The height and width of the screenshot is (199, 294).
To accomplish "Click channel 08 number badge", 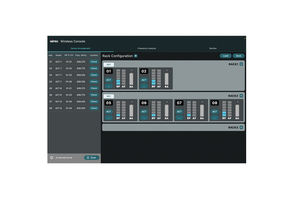I will tap(215, 103).
